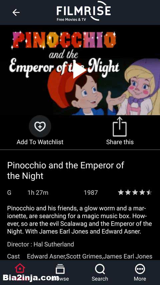This screenshot has width=160, height=285.
Task: Open the FilmRise logo home
Action: [x=84, y=11]
